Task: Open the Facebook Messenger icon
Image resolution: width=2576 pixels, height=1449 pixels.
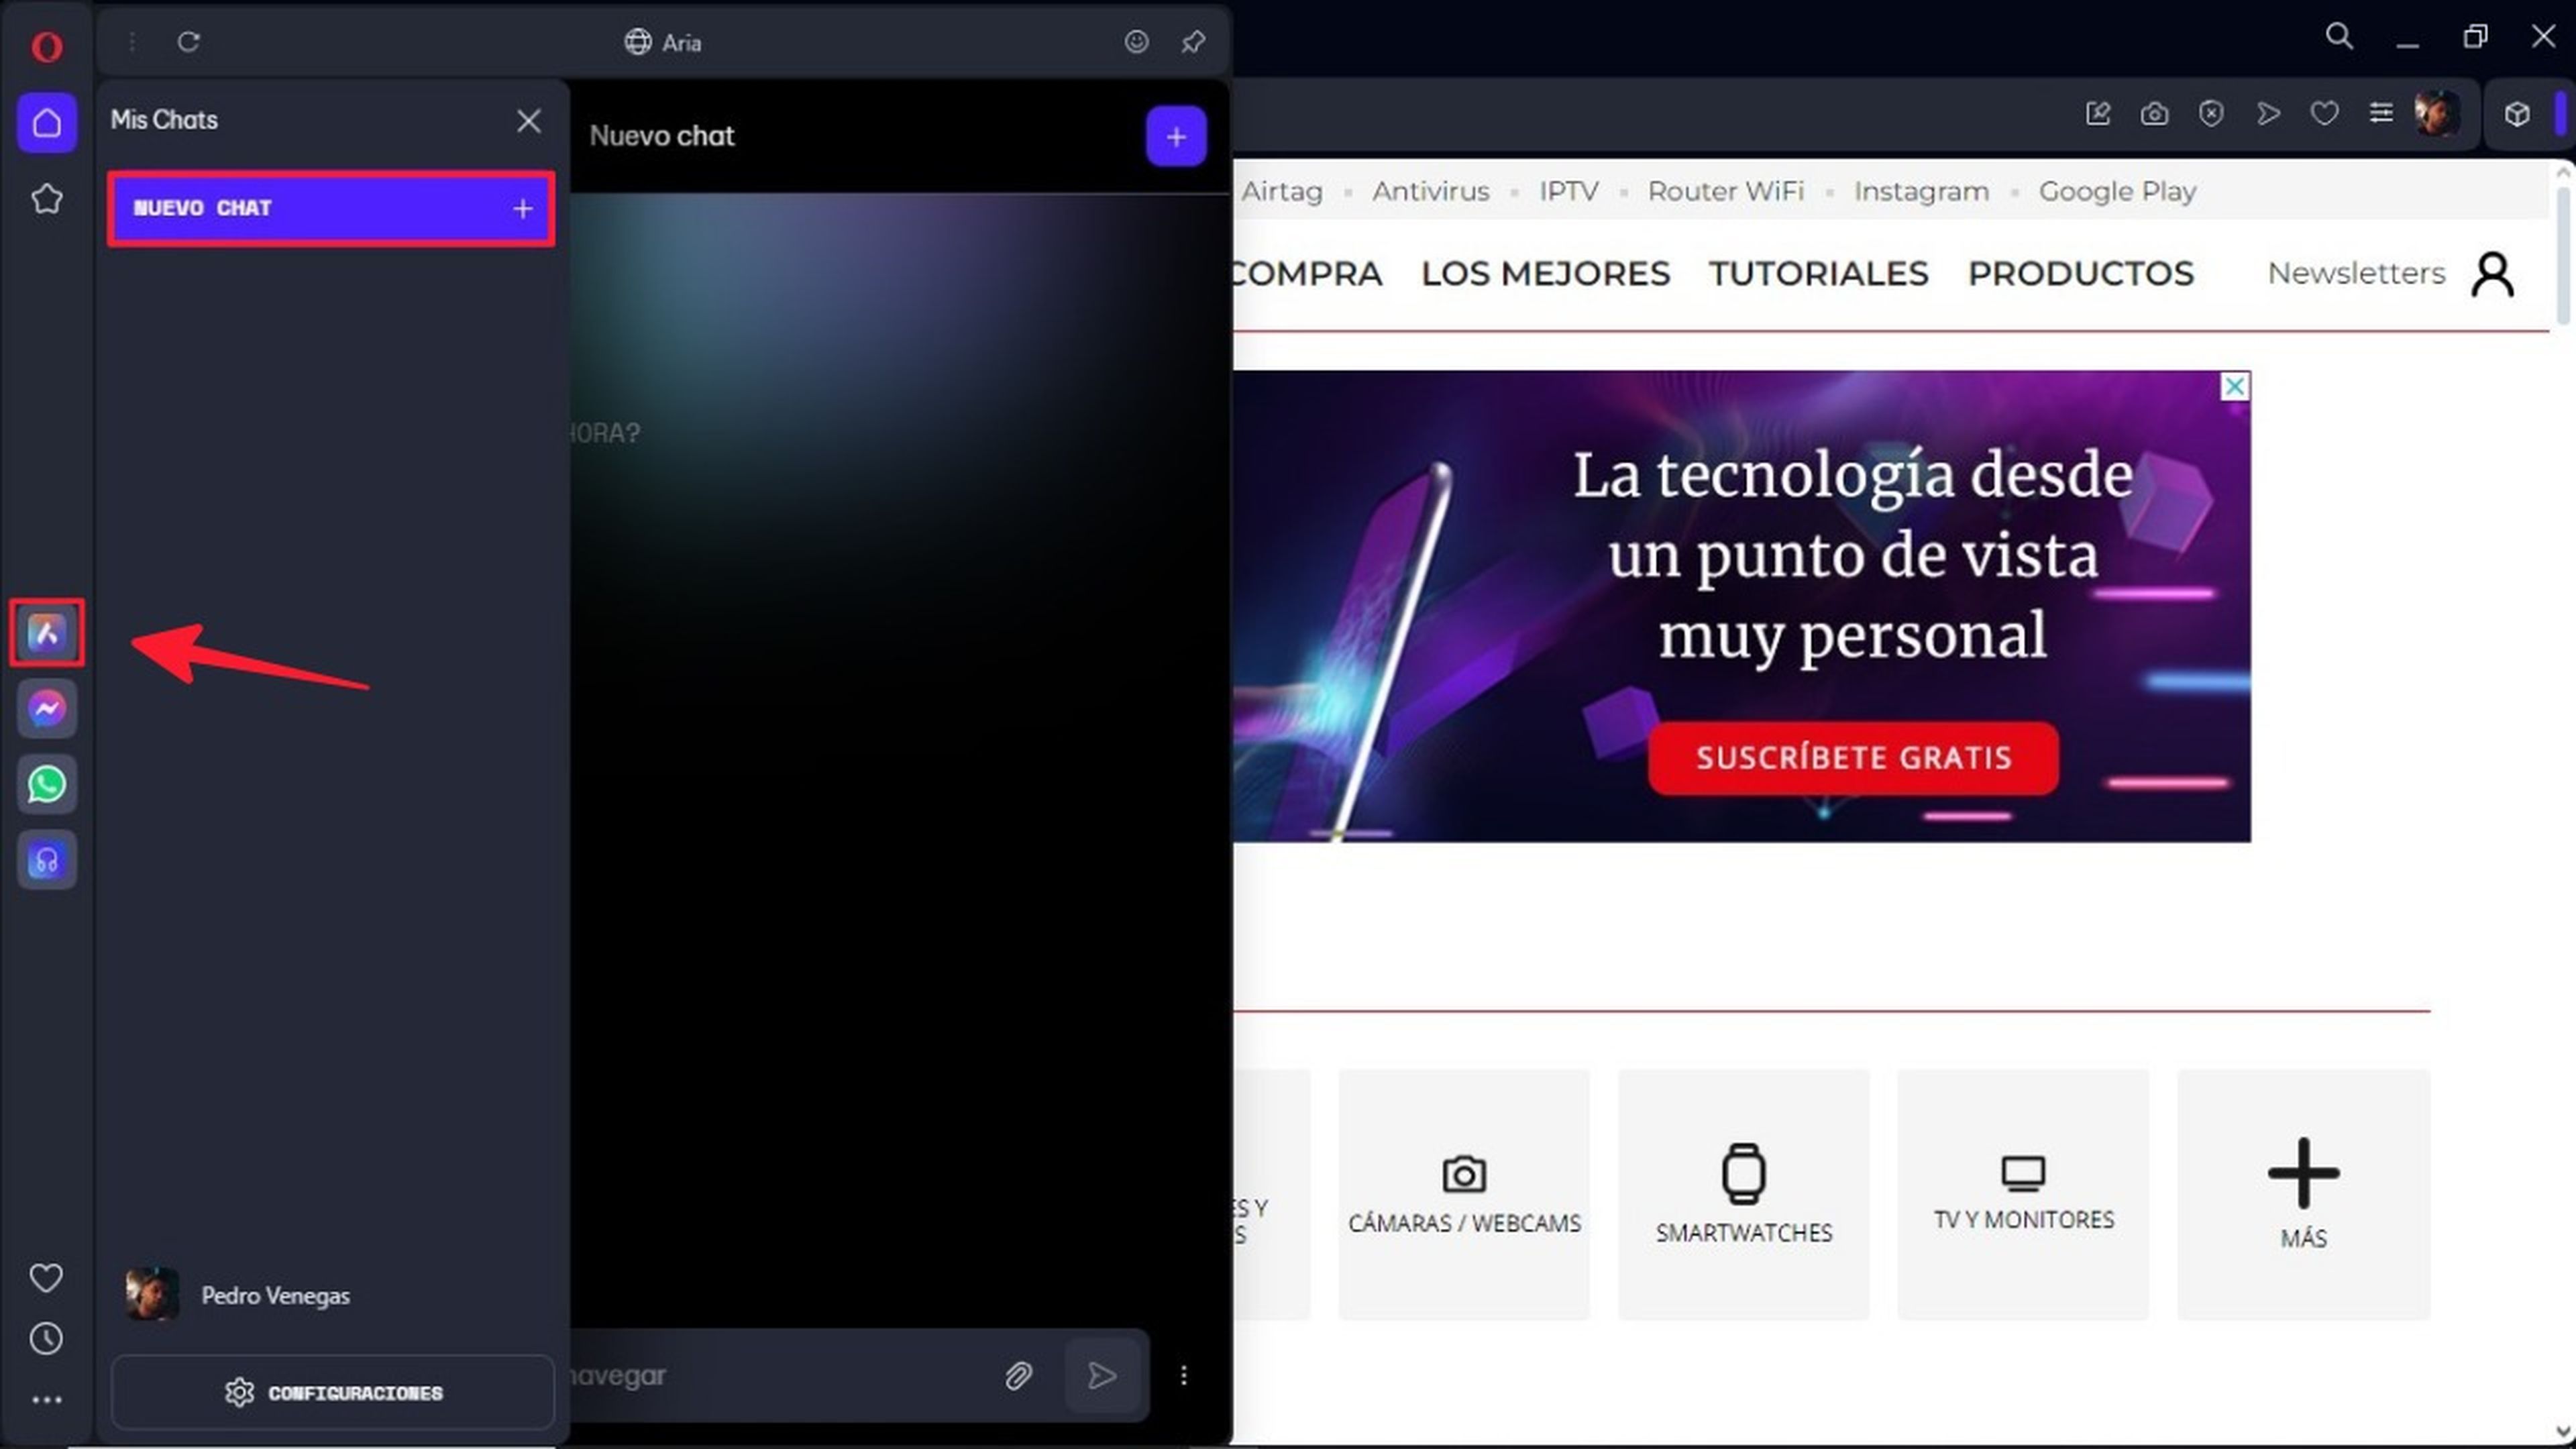Action: (46, 708)
